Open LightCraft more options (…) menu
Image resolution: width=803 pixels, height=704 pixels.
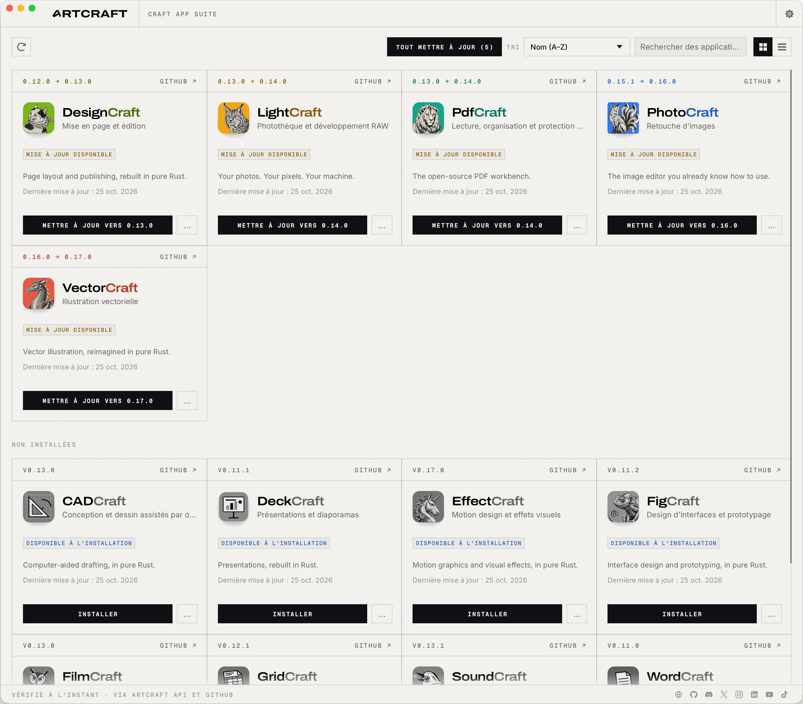tap(382, 225)
